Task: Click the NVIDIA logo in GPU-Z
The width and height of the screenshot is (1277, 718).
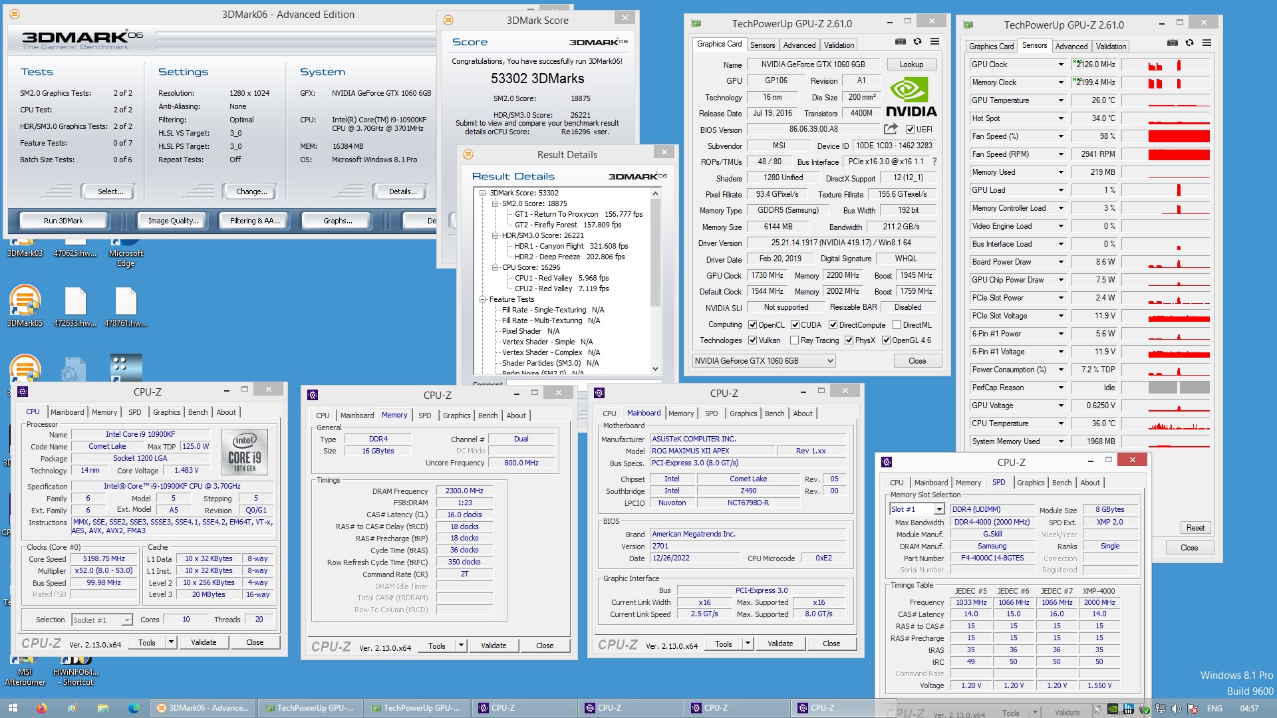Action: click(911, 98)
